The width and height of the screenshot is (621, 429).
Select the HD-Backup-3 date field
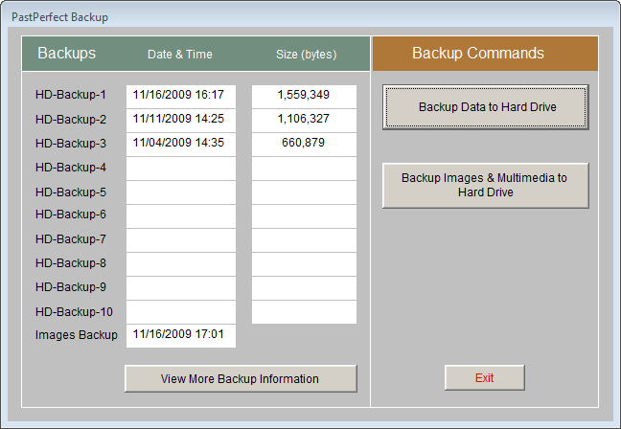pyautogui.click(x=180, y=144)
